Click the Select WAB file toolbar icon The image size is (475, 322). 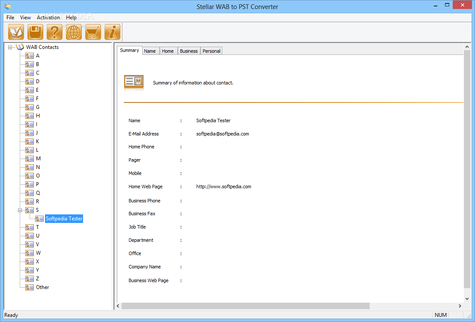16,32
